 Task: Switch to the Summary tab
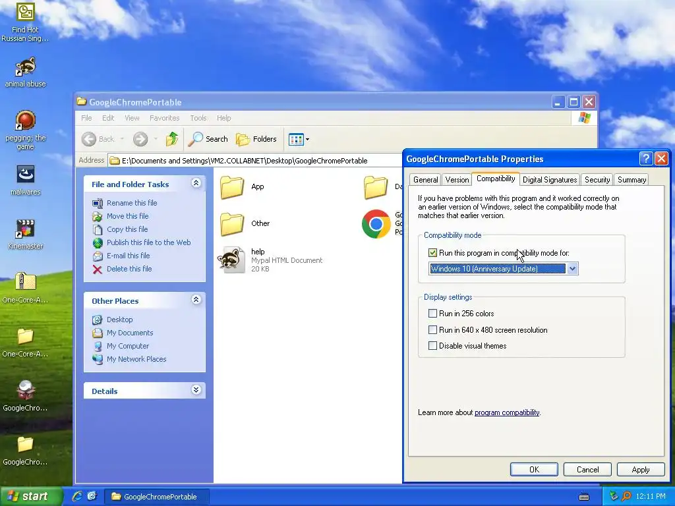click(x=631, y=180)
